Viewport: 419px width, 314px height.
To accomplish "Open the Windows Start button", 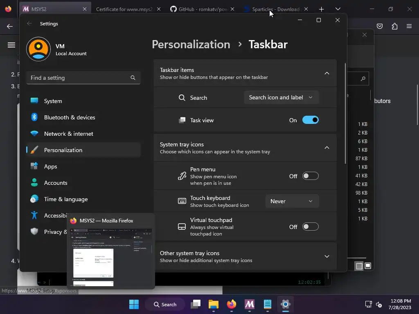I will point(134,304).
